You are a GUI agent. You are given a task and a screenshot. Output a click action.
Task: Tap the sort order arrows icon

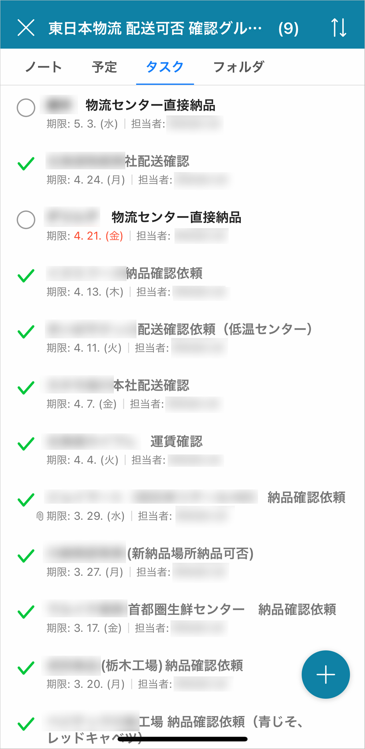(x=339, y=28)
